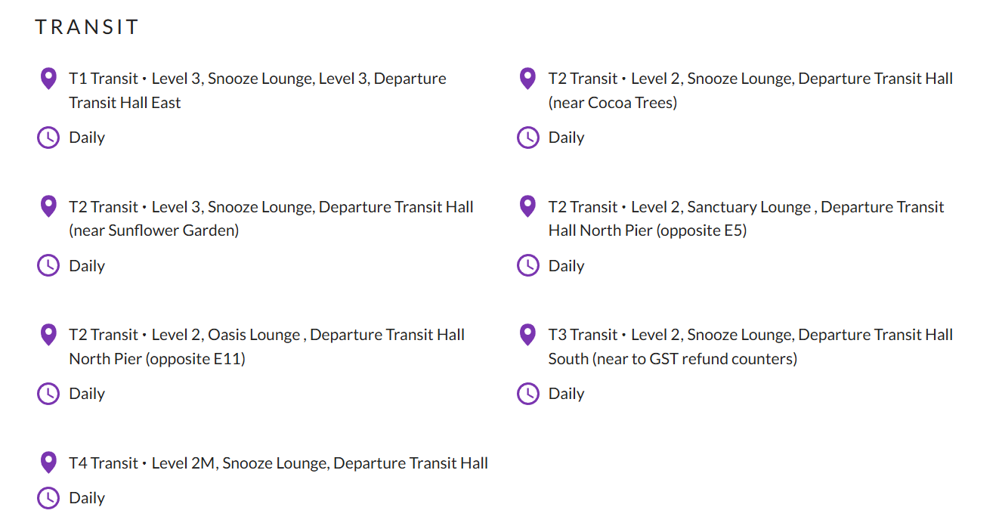The image size is (999, 529).
Task: Click the clock icon under Sanctuary Lounge
Action: [x=527, y=265]
